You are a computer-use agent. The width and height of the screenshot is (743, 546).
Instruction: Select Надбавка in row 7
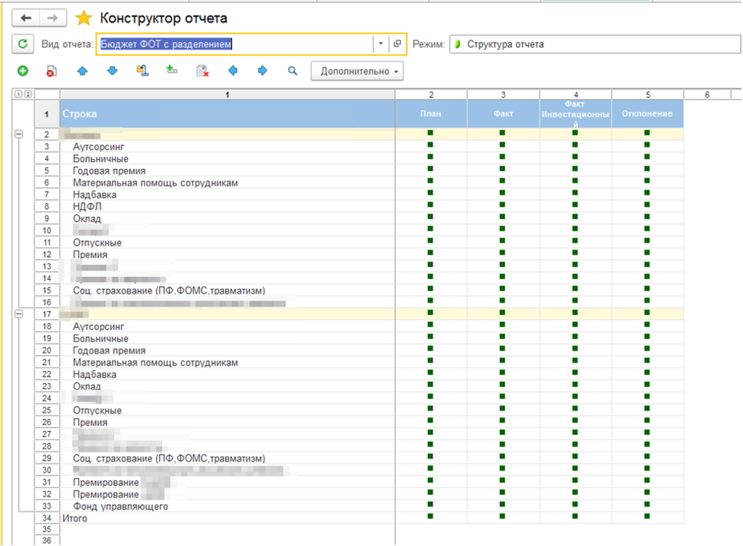coord(94,195)
